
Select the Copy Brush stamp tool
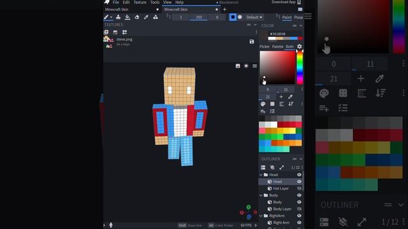pyautogui.click(x=118, y=17)
